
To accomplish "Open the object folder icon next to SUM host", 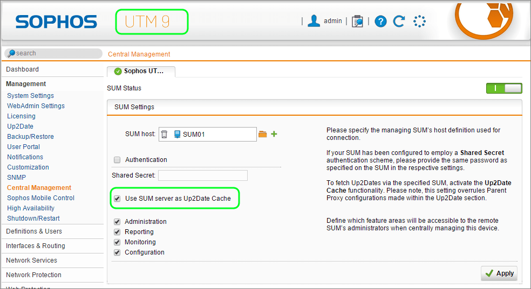I will pos(262,134).
